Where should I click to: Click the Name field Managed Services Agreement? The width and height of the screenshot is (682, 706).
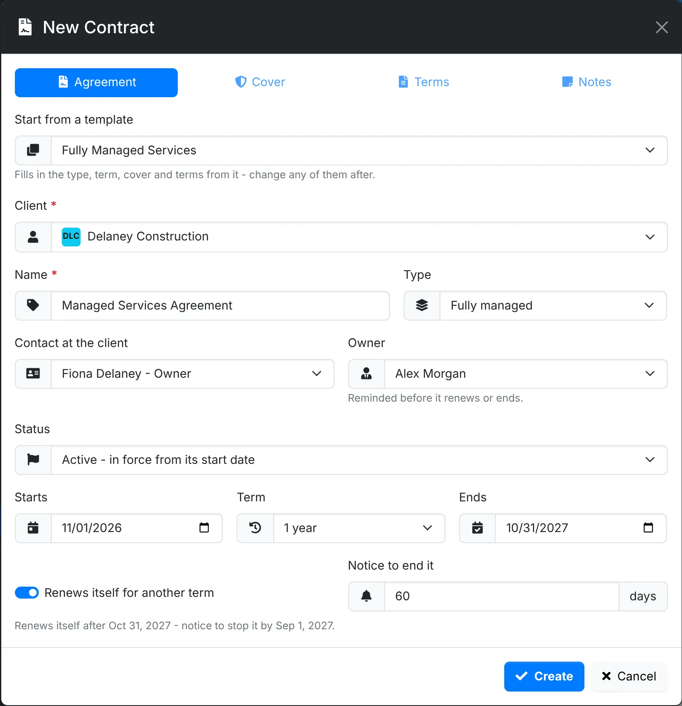(220, 305)
